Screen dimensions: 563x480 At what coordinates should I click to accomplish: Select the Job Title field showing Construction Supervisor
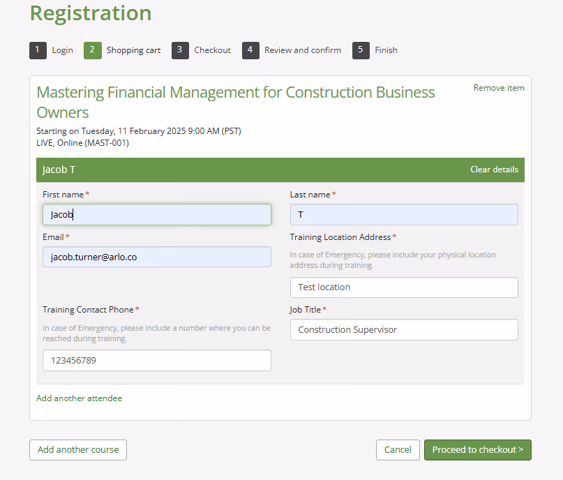403,329
